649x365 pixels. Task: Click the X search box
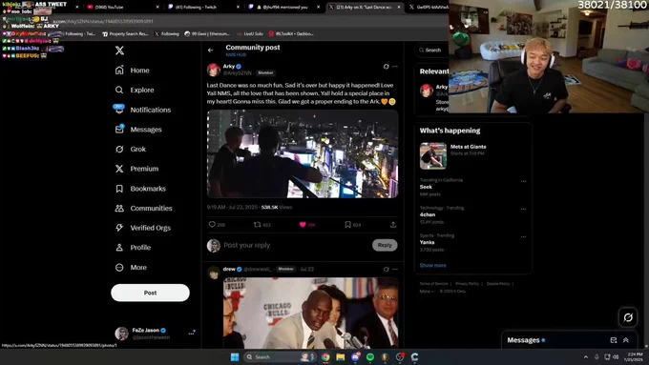click(432, 50)
